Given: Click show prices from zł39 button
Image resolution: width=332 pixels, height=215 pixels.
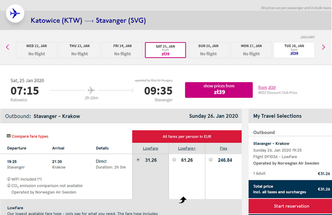Looking at the screenshot, I should (219, 90).
